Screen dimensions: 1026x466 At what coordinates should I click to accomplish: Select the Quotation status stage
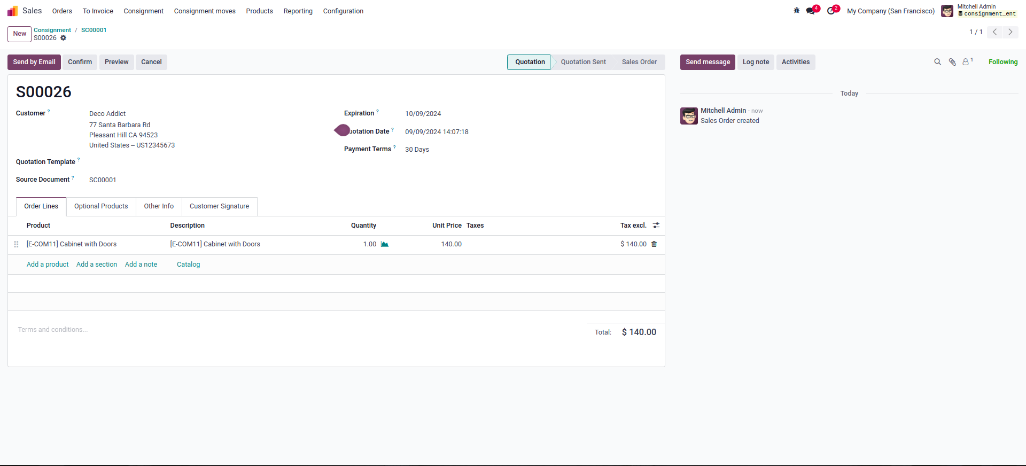(530, 62)
